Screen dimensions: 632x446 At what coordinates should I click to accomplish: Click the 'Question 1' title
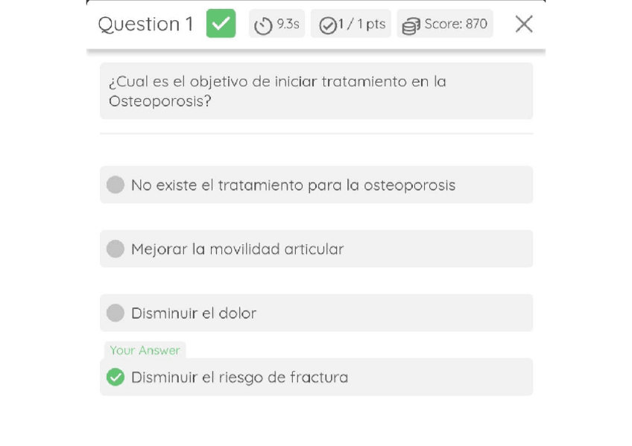point(145,24)
